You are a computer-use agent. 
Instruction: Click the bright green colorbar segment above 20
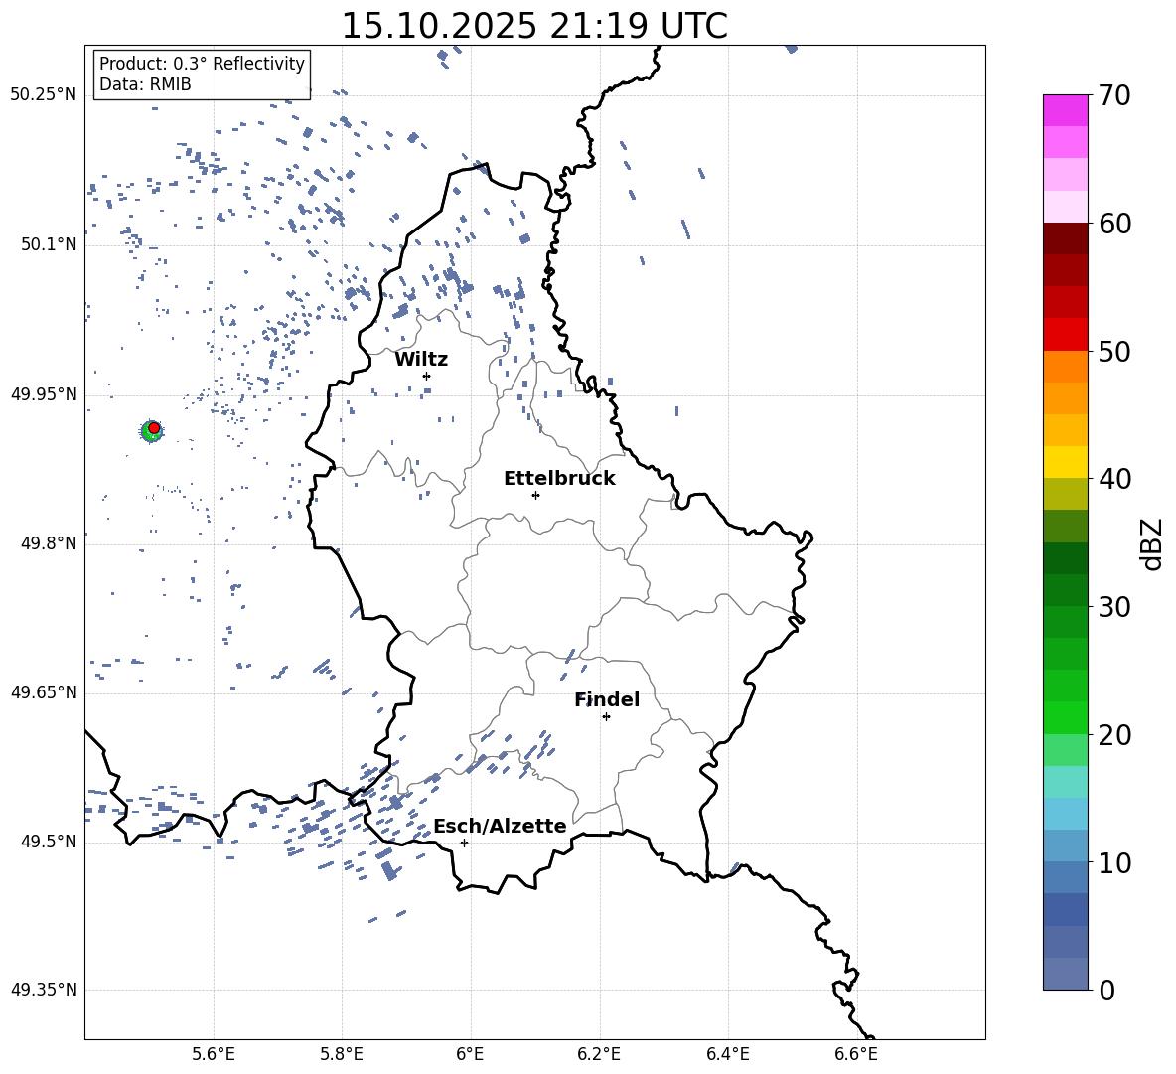pos(1065,717)
